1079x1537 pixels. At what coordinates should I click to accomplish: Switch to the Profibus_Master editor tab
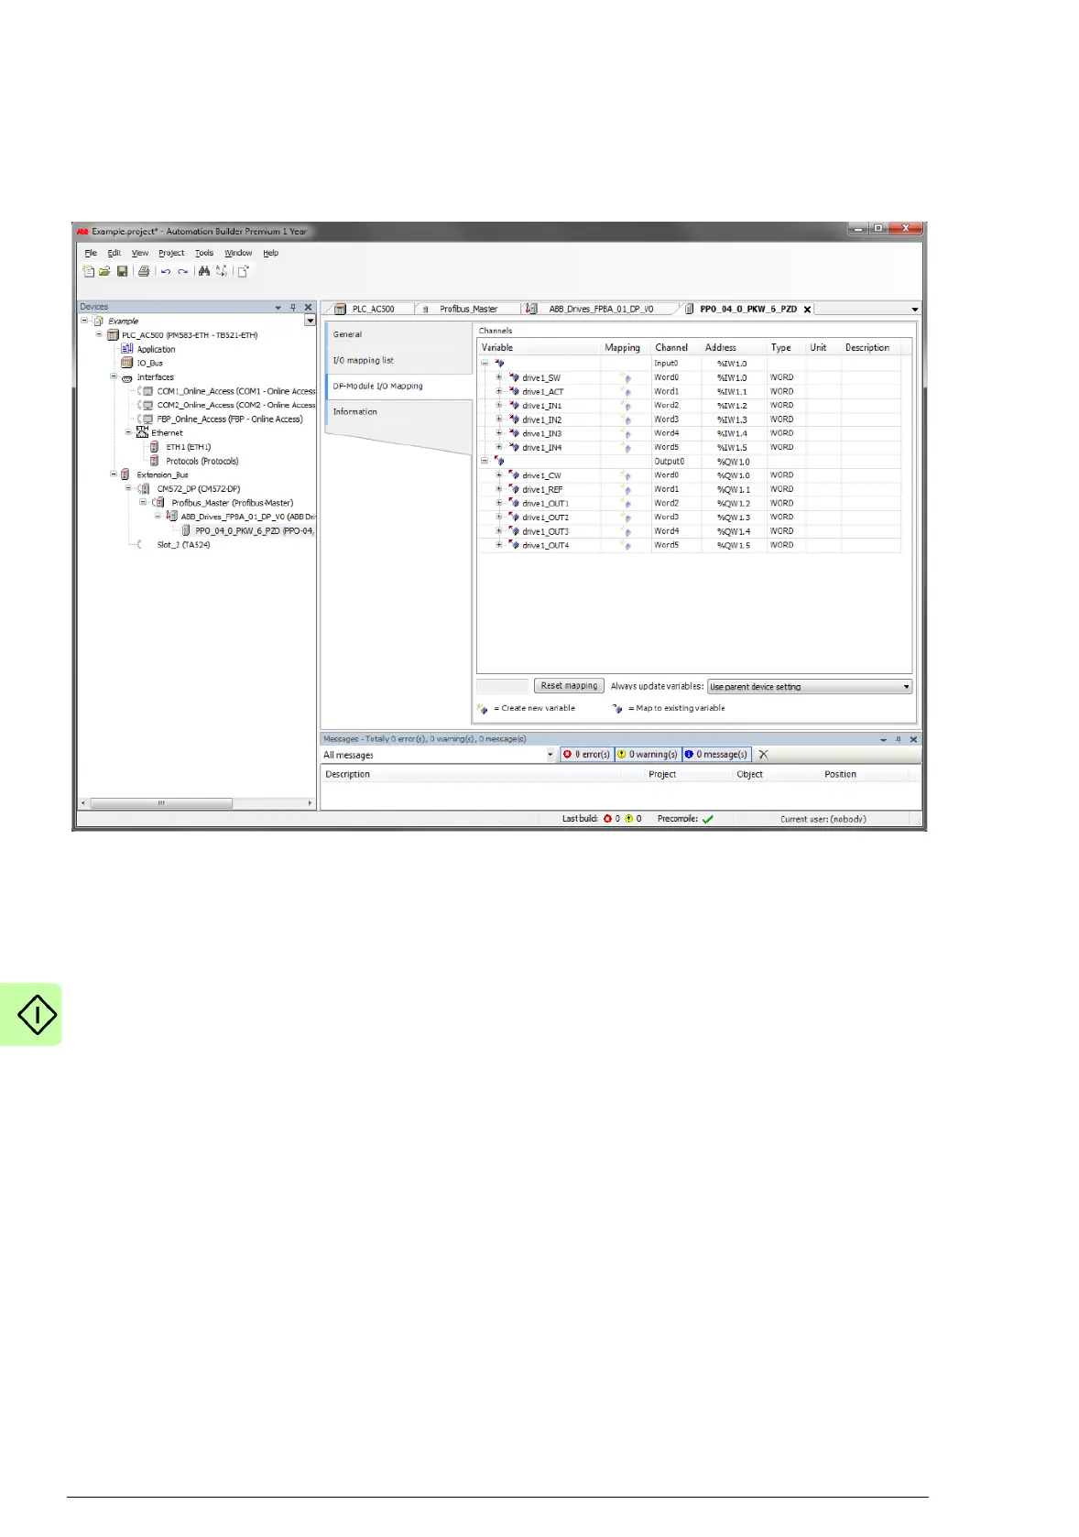[468, 310]
